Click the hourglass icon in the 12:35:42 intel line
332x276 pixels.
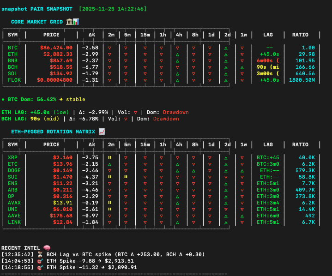[x=40, y=254]
